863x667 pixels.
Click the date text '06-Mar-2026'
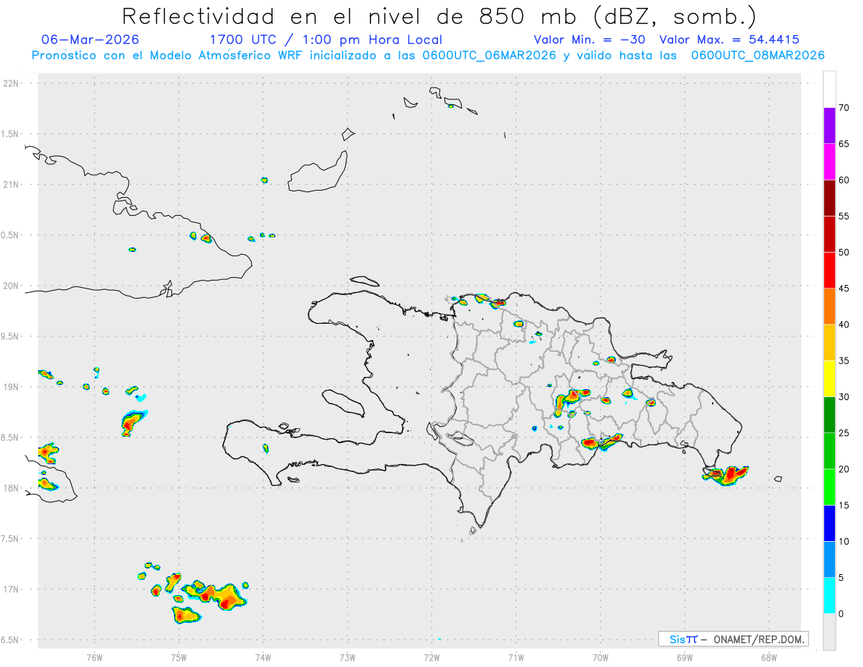pyautogui.click(x=90, y=40)
